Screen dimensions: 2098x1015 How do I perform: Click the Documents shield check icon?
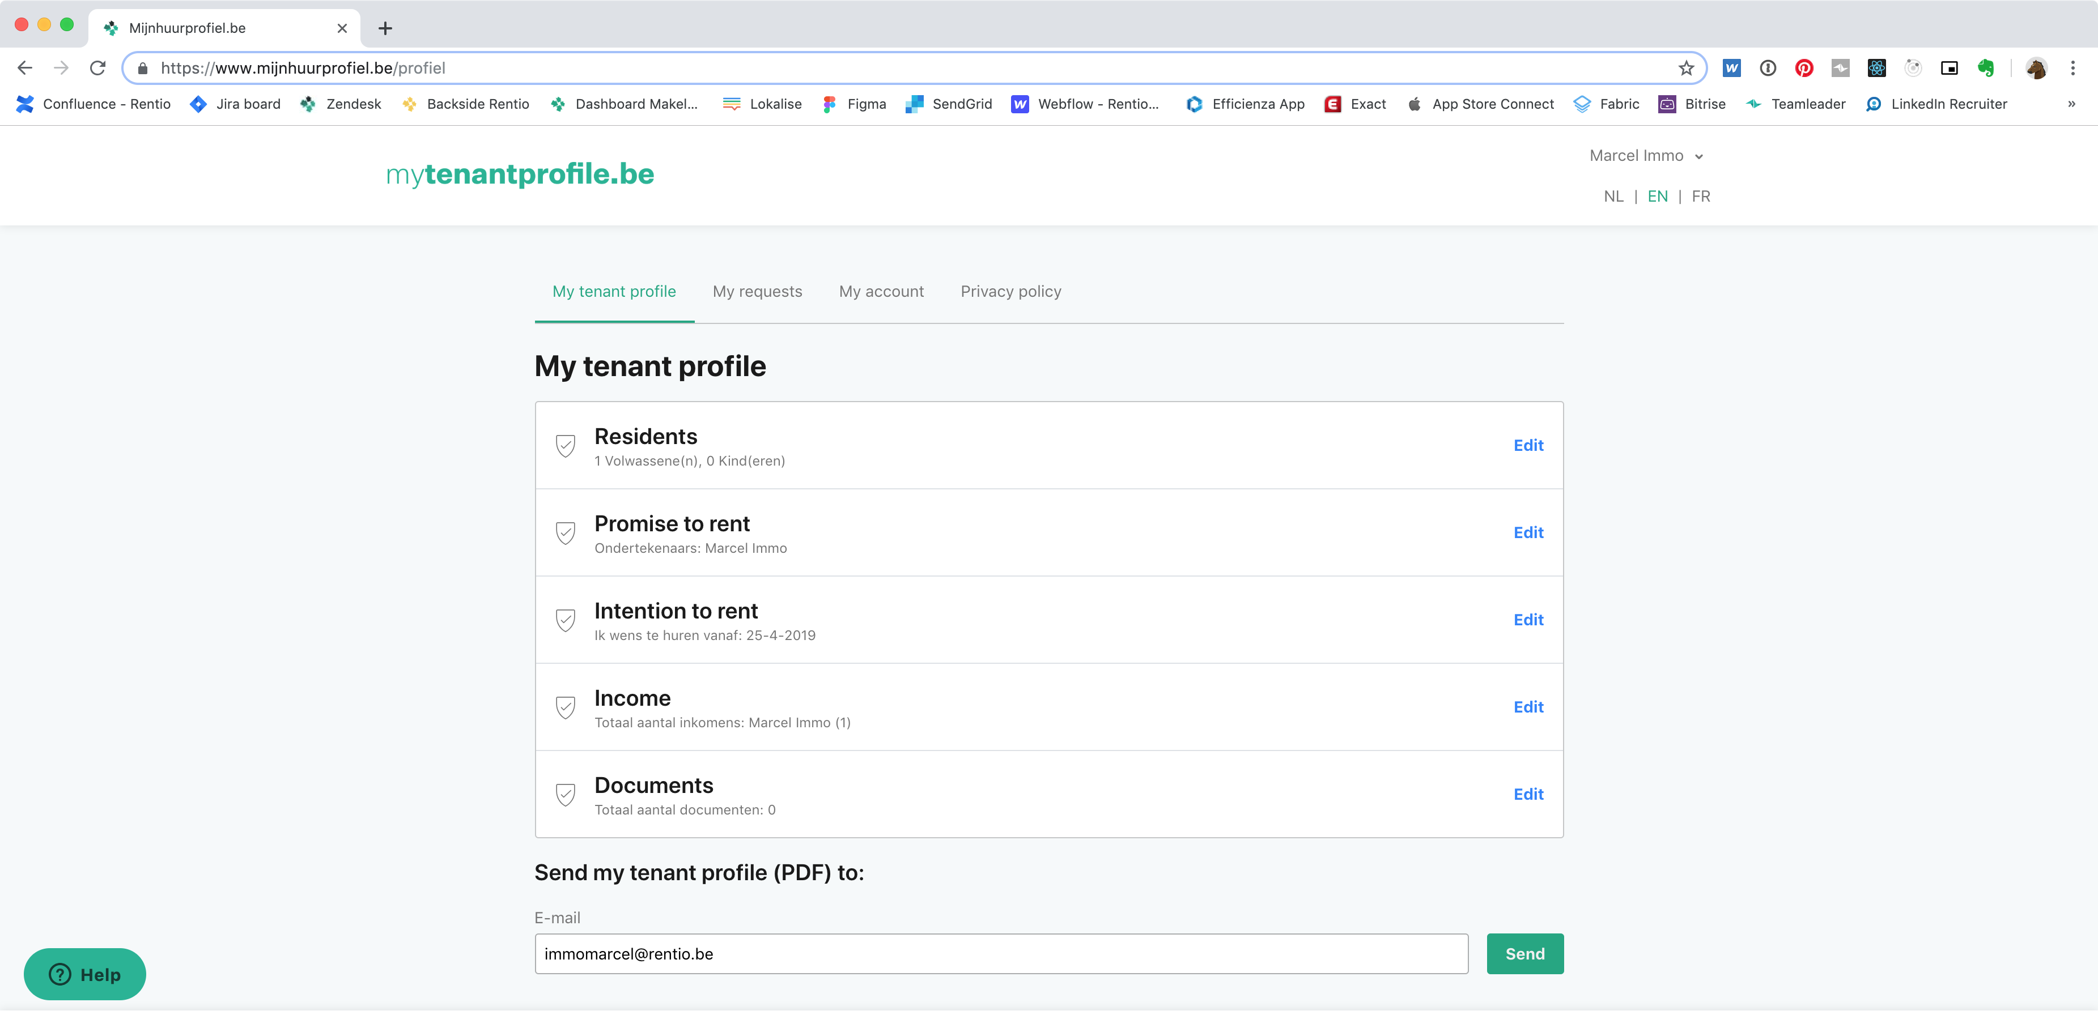point(565,795)
